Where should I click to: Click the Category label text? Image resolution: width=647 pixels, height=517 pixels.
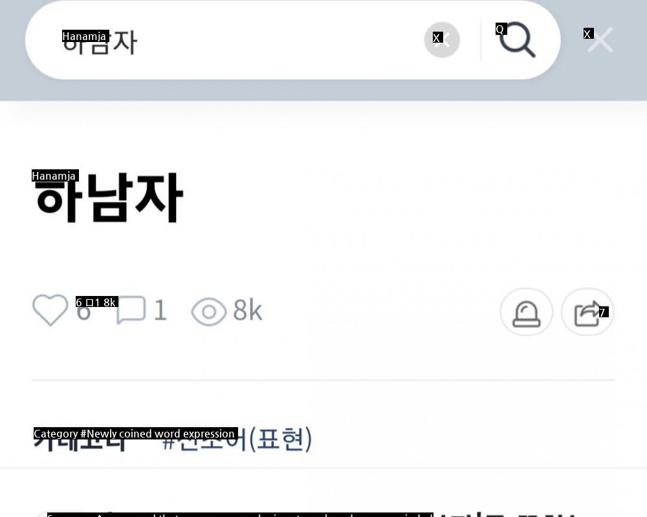[x=79, y=439]
